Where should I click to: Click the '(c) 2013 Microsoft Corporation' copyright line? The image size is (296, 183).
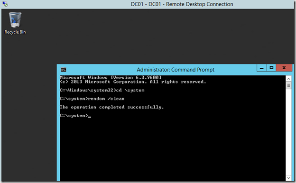(x=133, y=82)
